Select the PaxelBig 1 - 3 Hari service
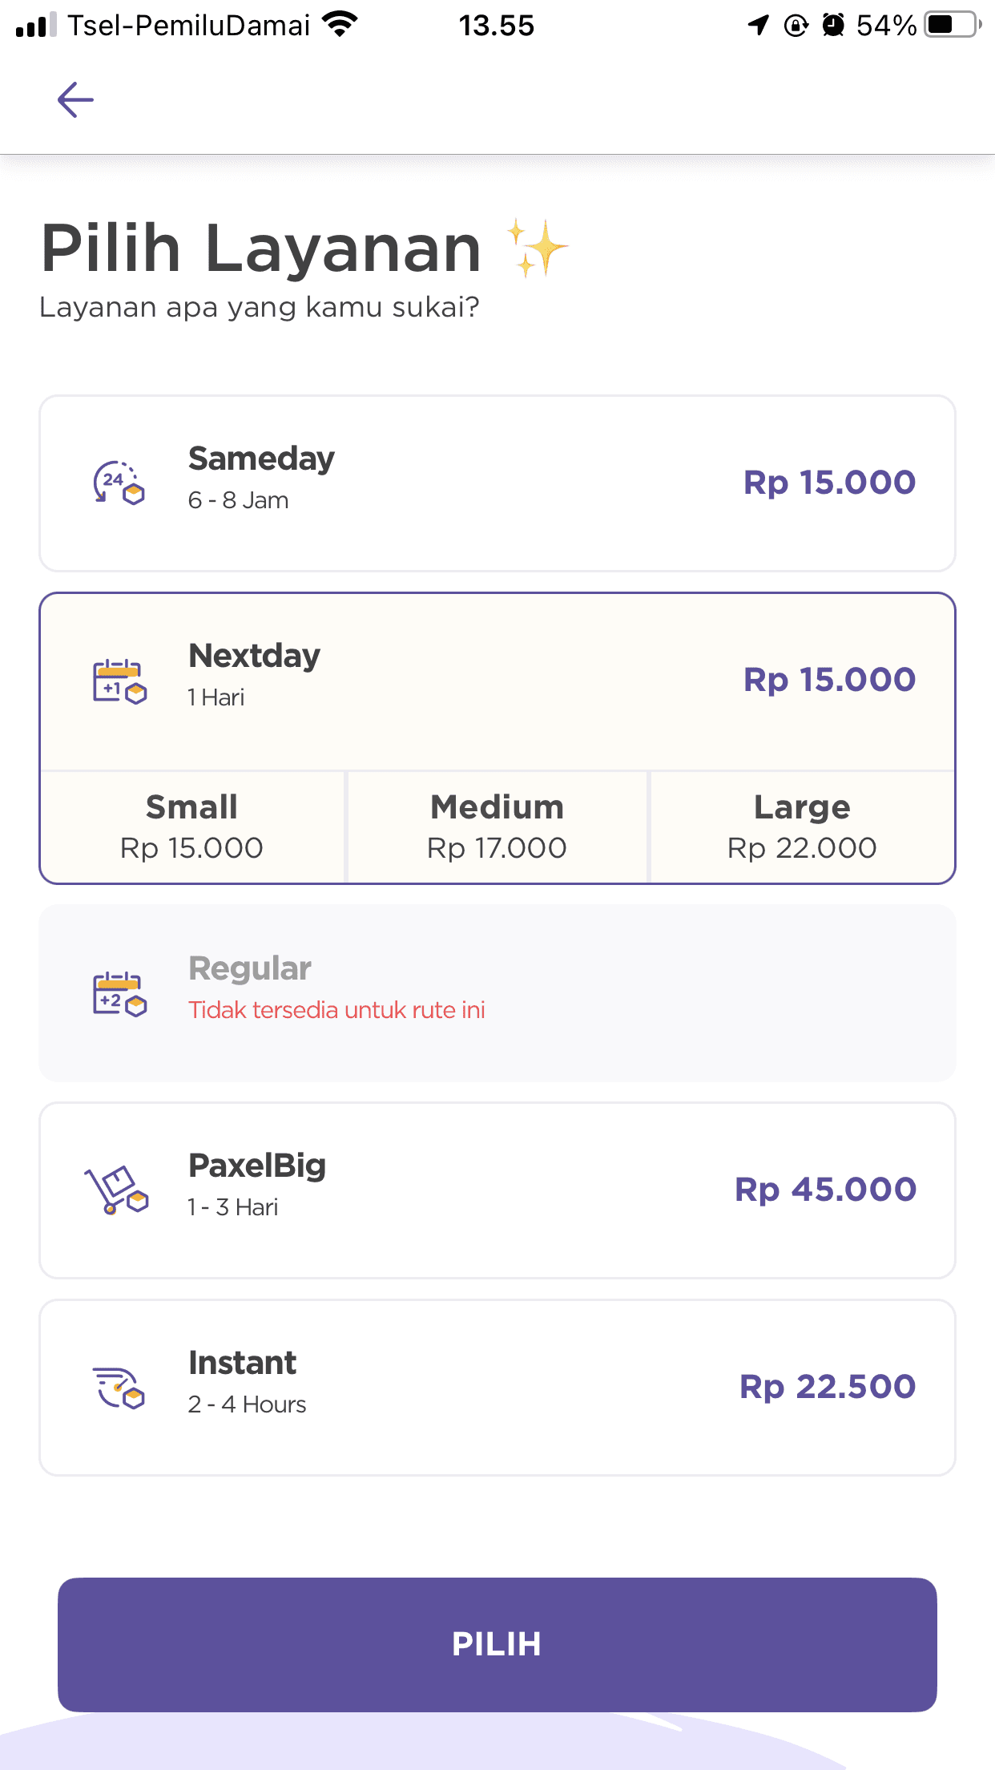995x1770 pixels. click(x=497, y=1190)
